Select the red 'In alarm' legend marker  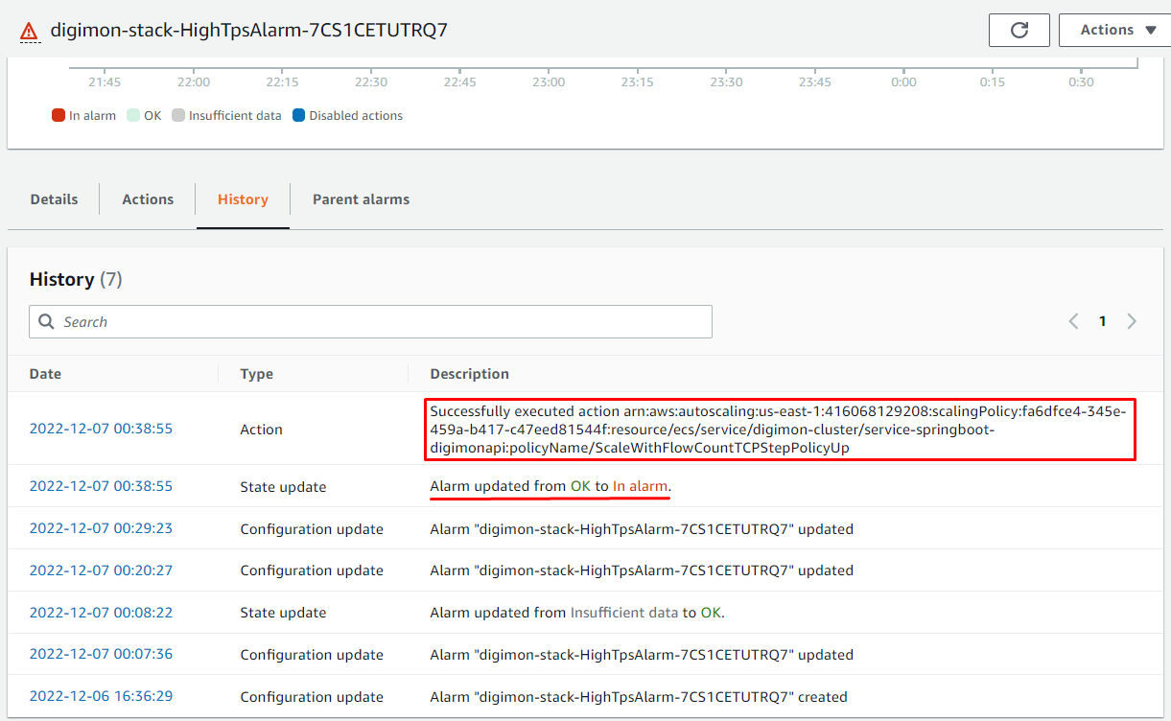(x=57, y=114)
